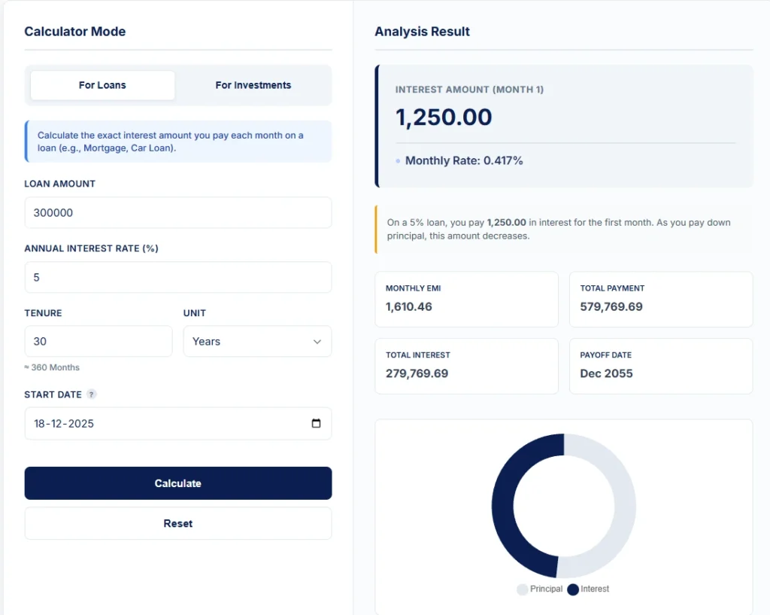Click inside the Start Date field
The image size is (770, 615).
[150, 423]
